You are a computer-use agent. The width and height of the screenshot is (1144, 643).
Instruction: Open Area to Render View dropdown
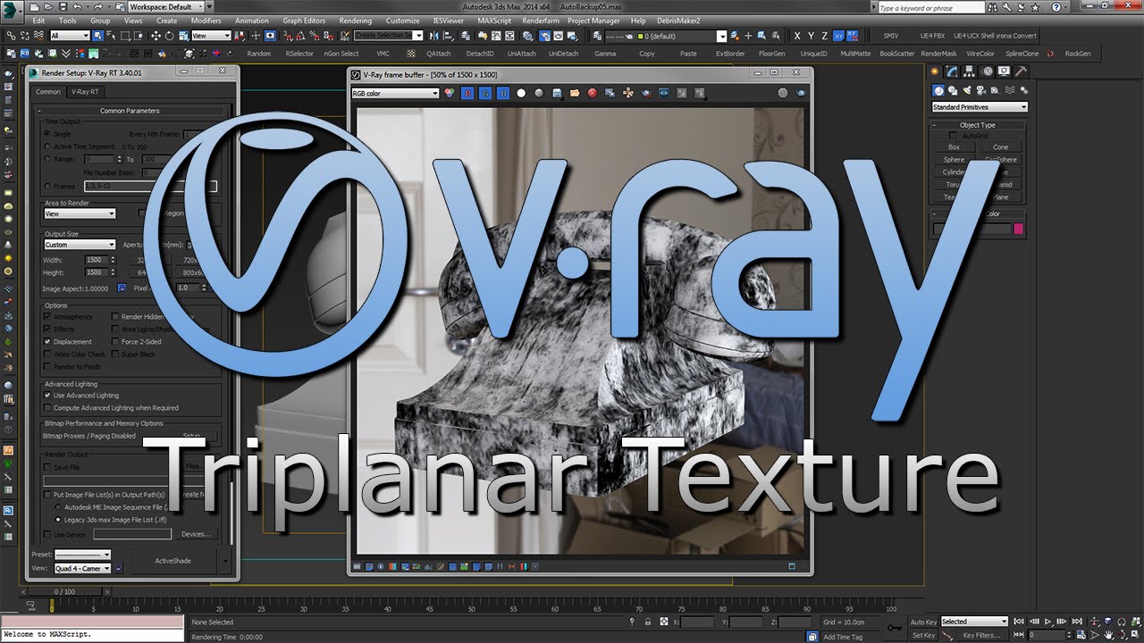80,214
